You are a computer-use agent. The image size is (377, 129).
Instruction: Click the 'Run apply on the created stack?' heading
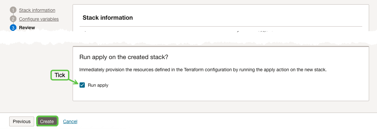124,57
